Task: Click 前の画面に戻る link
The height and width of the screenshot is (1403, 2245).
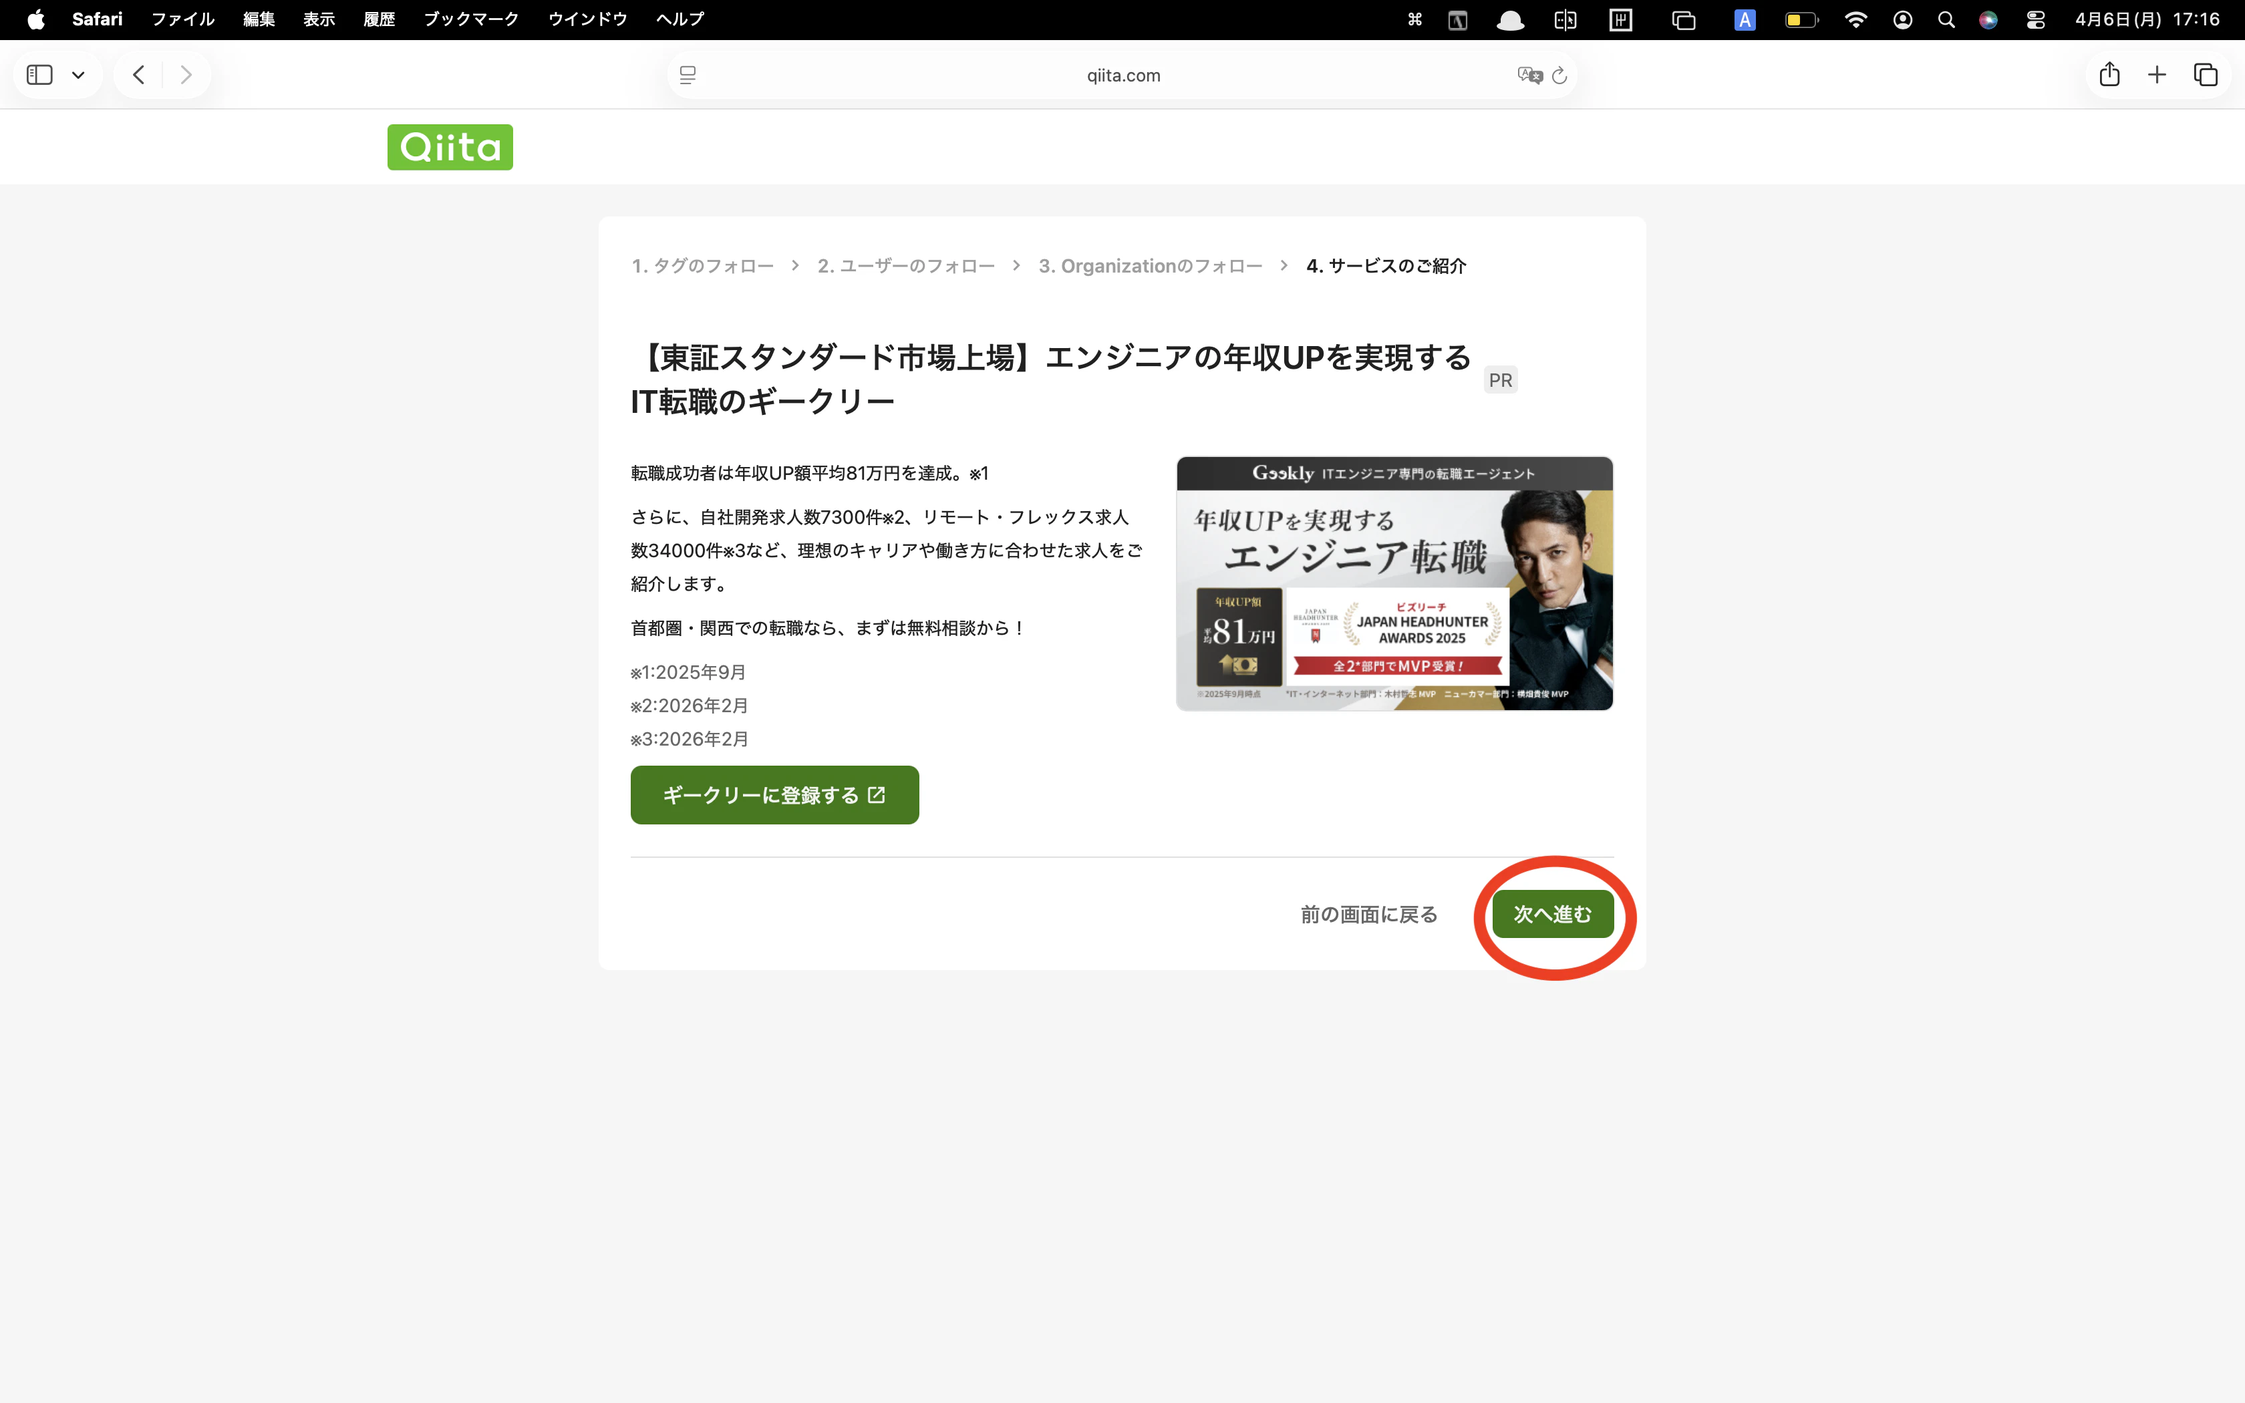Action: click(1368, 914)
